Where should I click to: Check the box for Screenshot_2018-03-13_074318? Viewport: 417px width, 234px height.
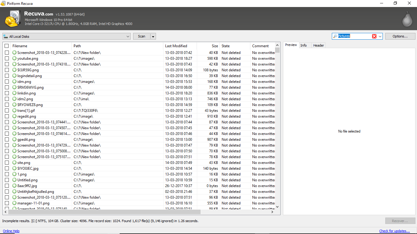click(7, 64)
